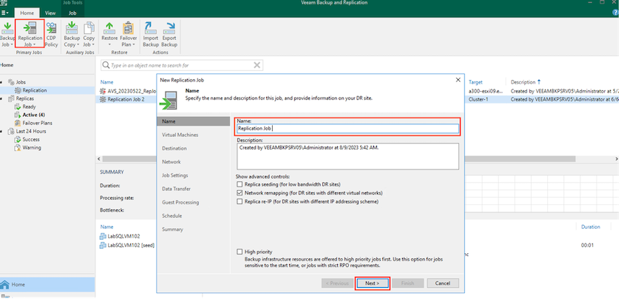621x299 pixels.
Task: Select the Import Backup icon
Action: 150,33
